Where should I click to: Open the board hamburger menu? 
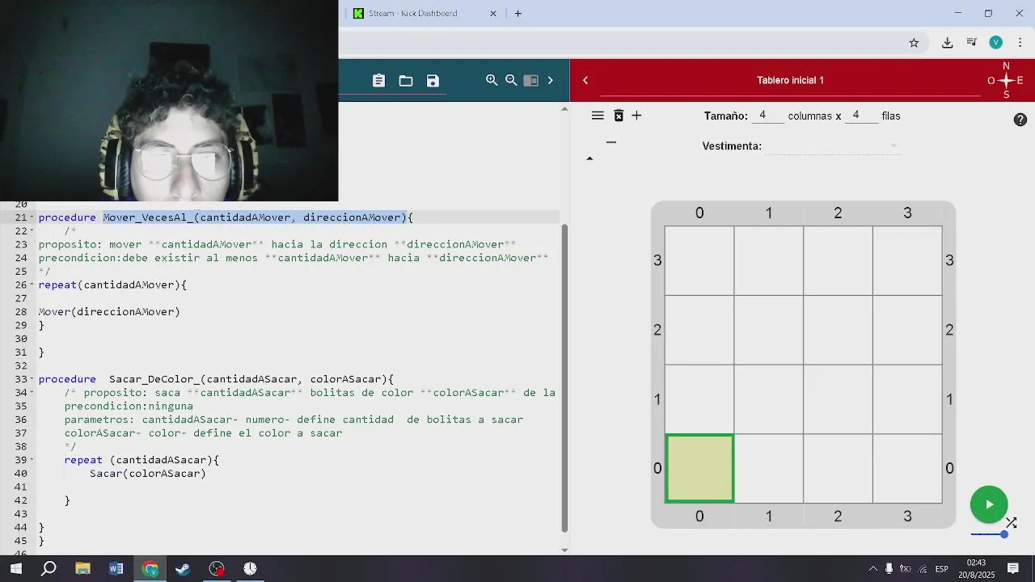click(x=598, y=116)
